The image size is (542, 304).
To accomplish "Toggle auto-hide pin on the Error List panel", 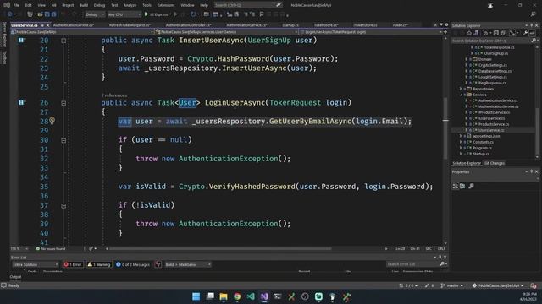I will coord(440,257).
